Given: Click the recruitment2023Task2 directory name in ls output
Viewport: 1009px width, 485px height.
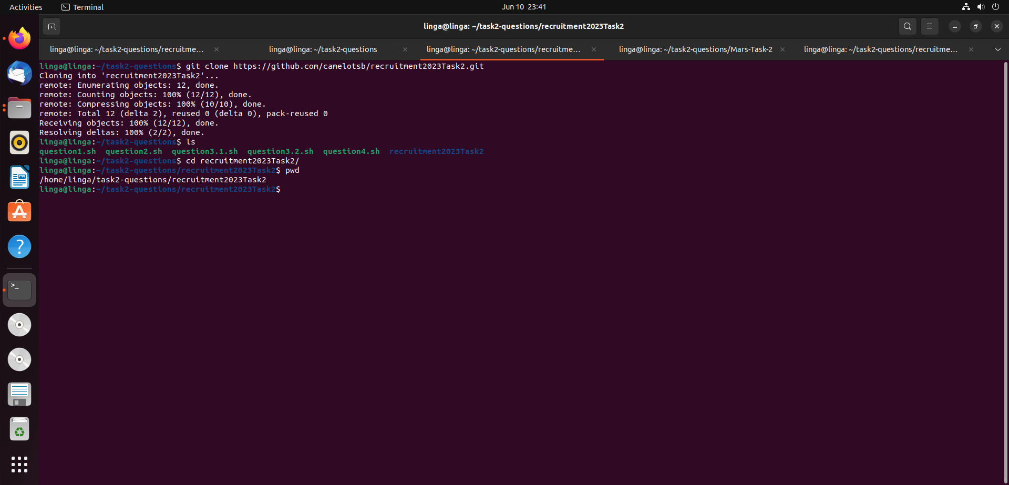Looking at the screenshot, I should click(436, 151).
